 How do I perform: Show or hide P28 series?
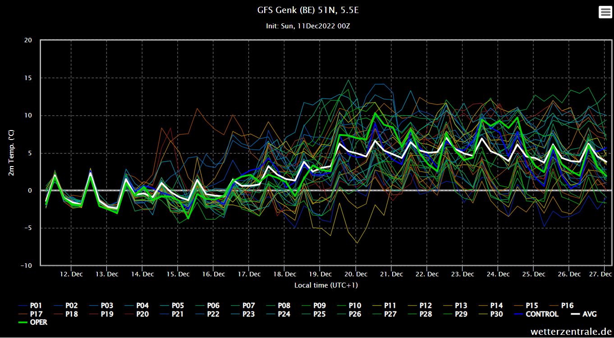420,314
